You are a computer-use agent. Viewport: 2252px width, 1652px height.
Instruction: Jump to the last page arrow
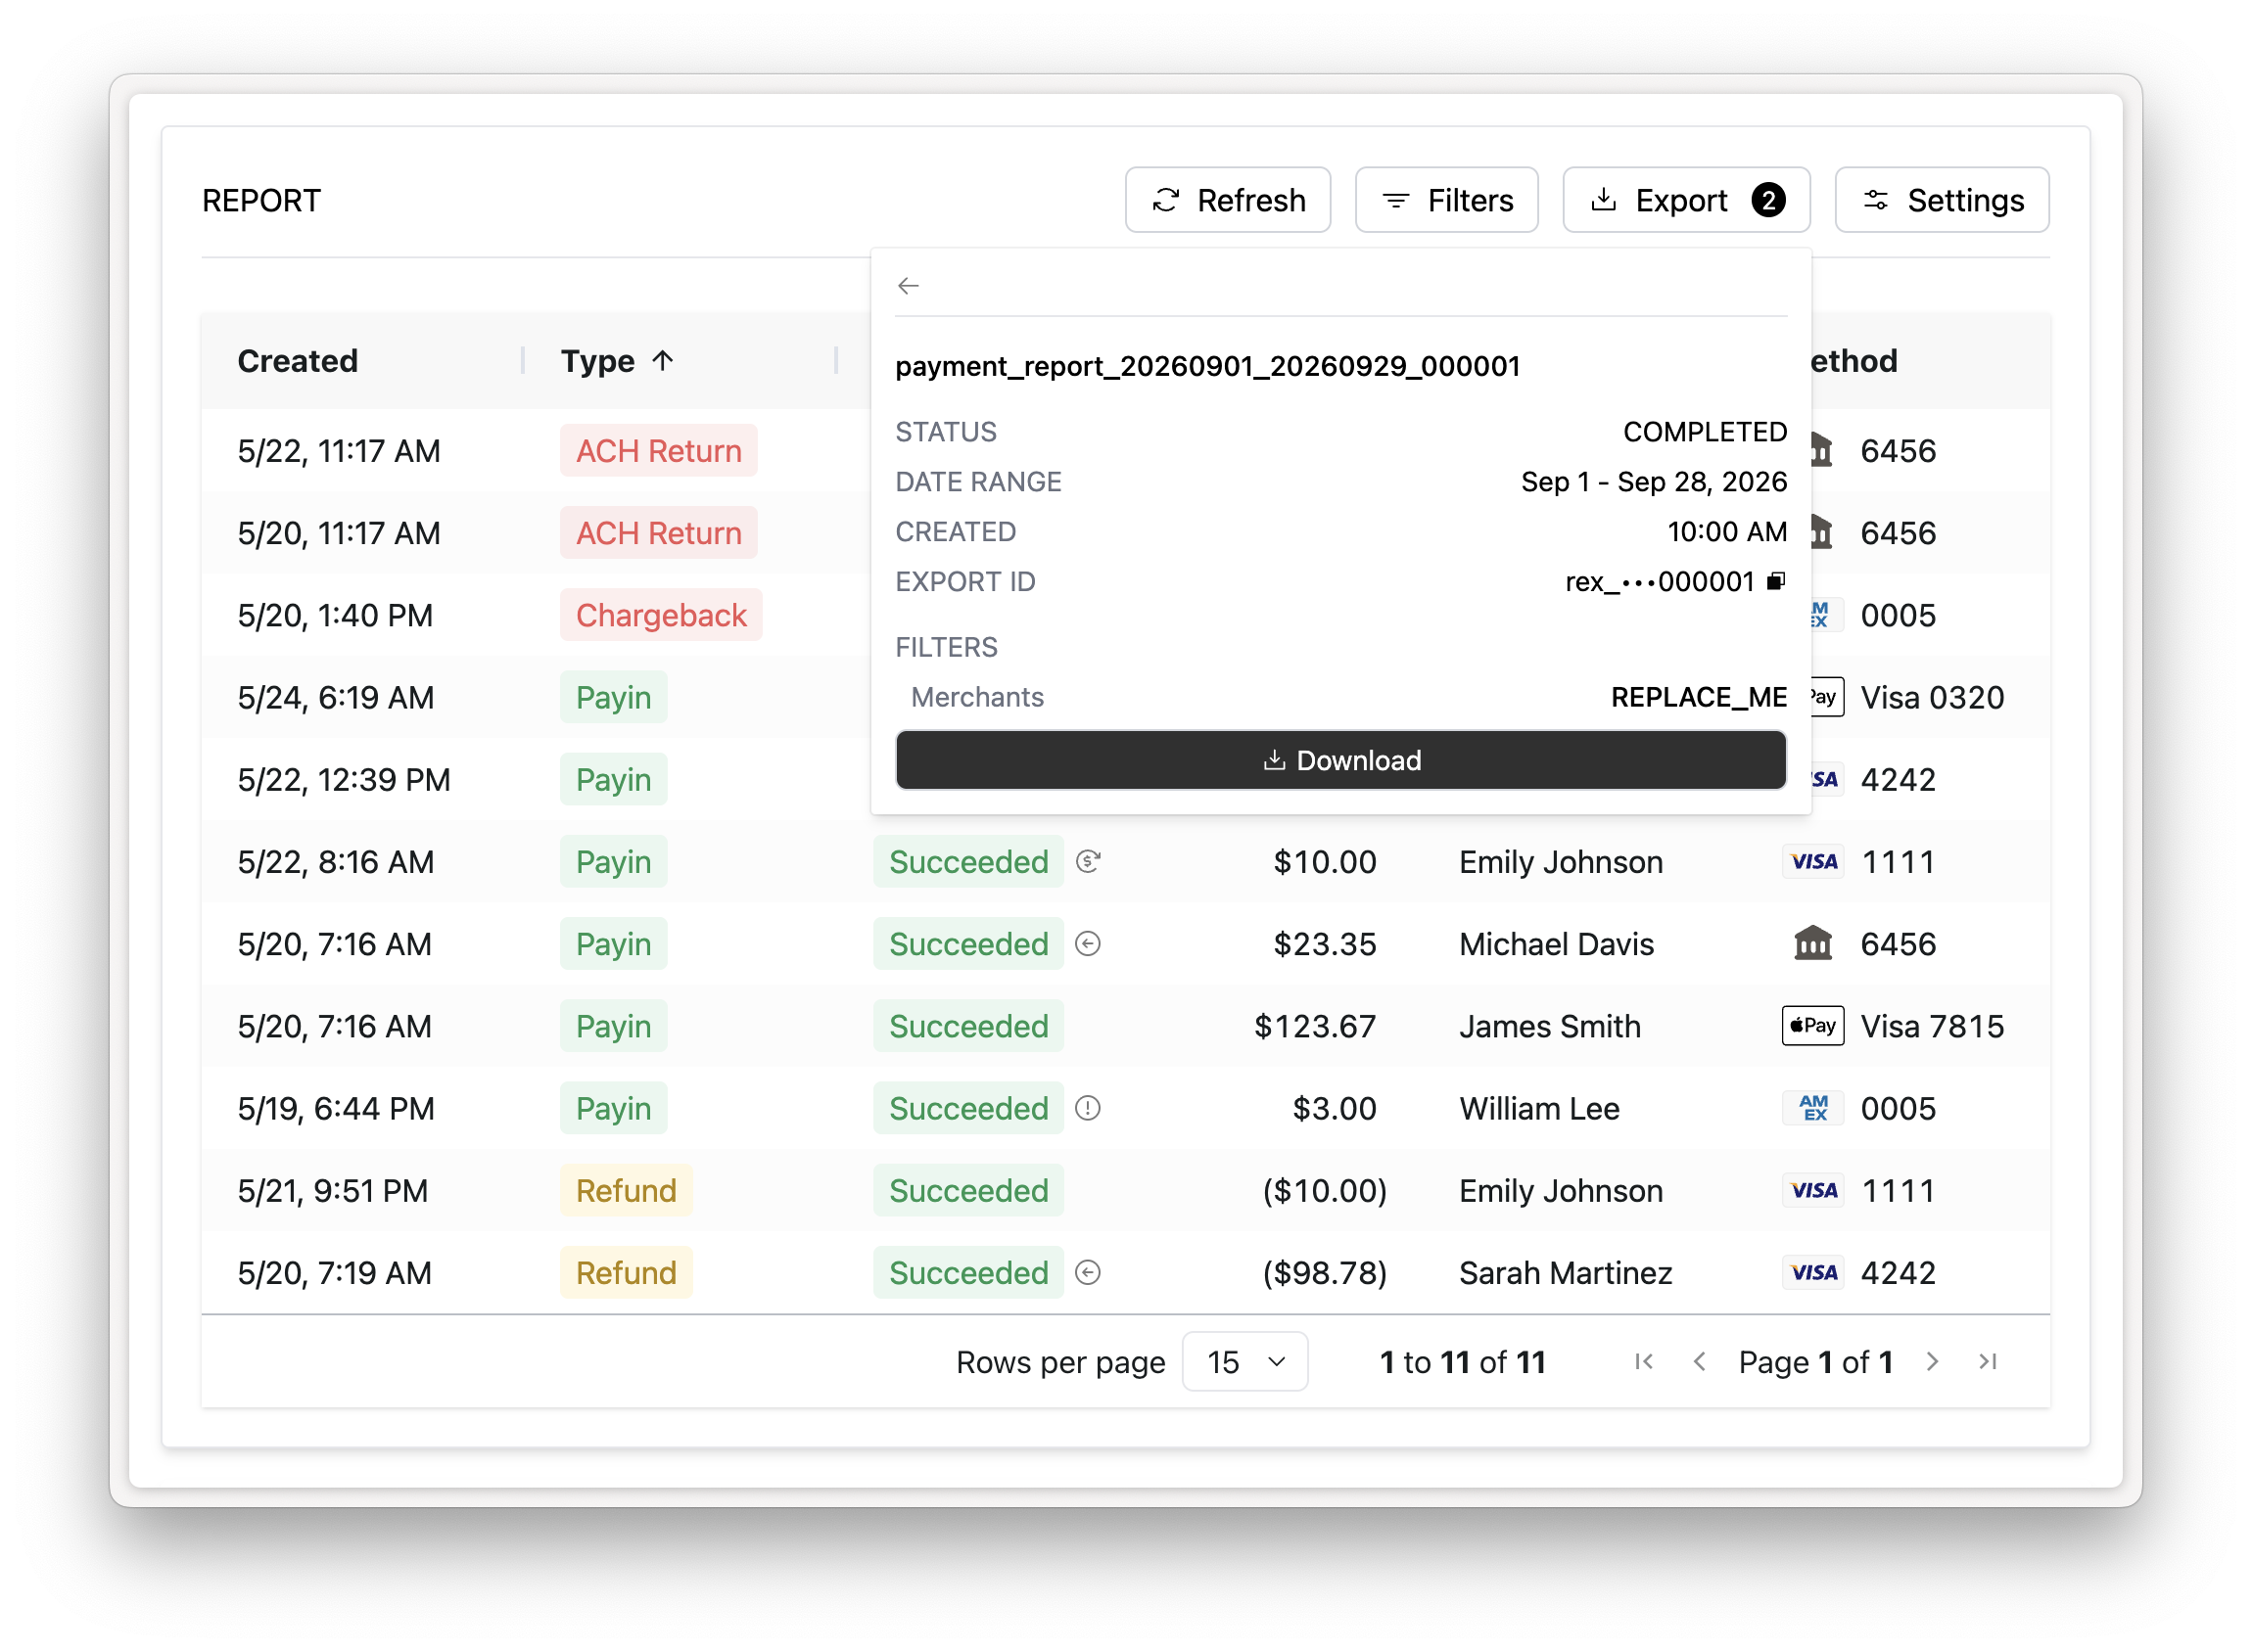tap(1989, 1363)
